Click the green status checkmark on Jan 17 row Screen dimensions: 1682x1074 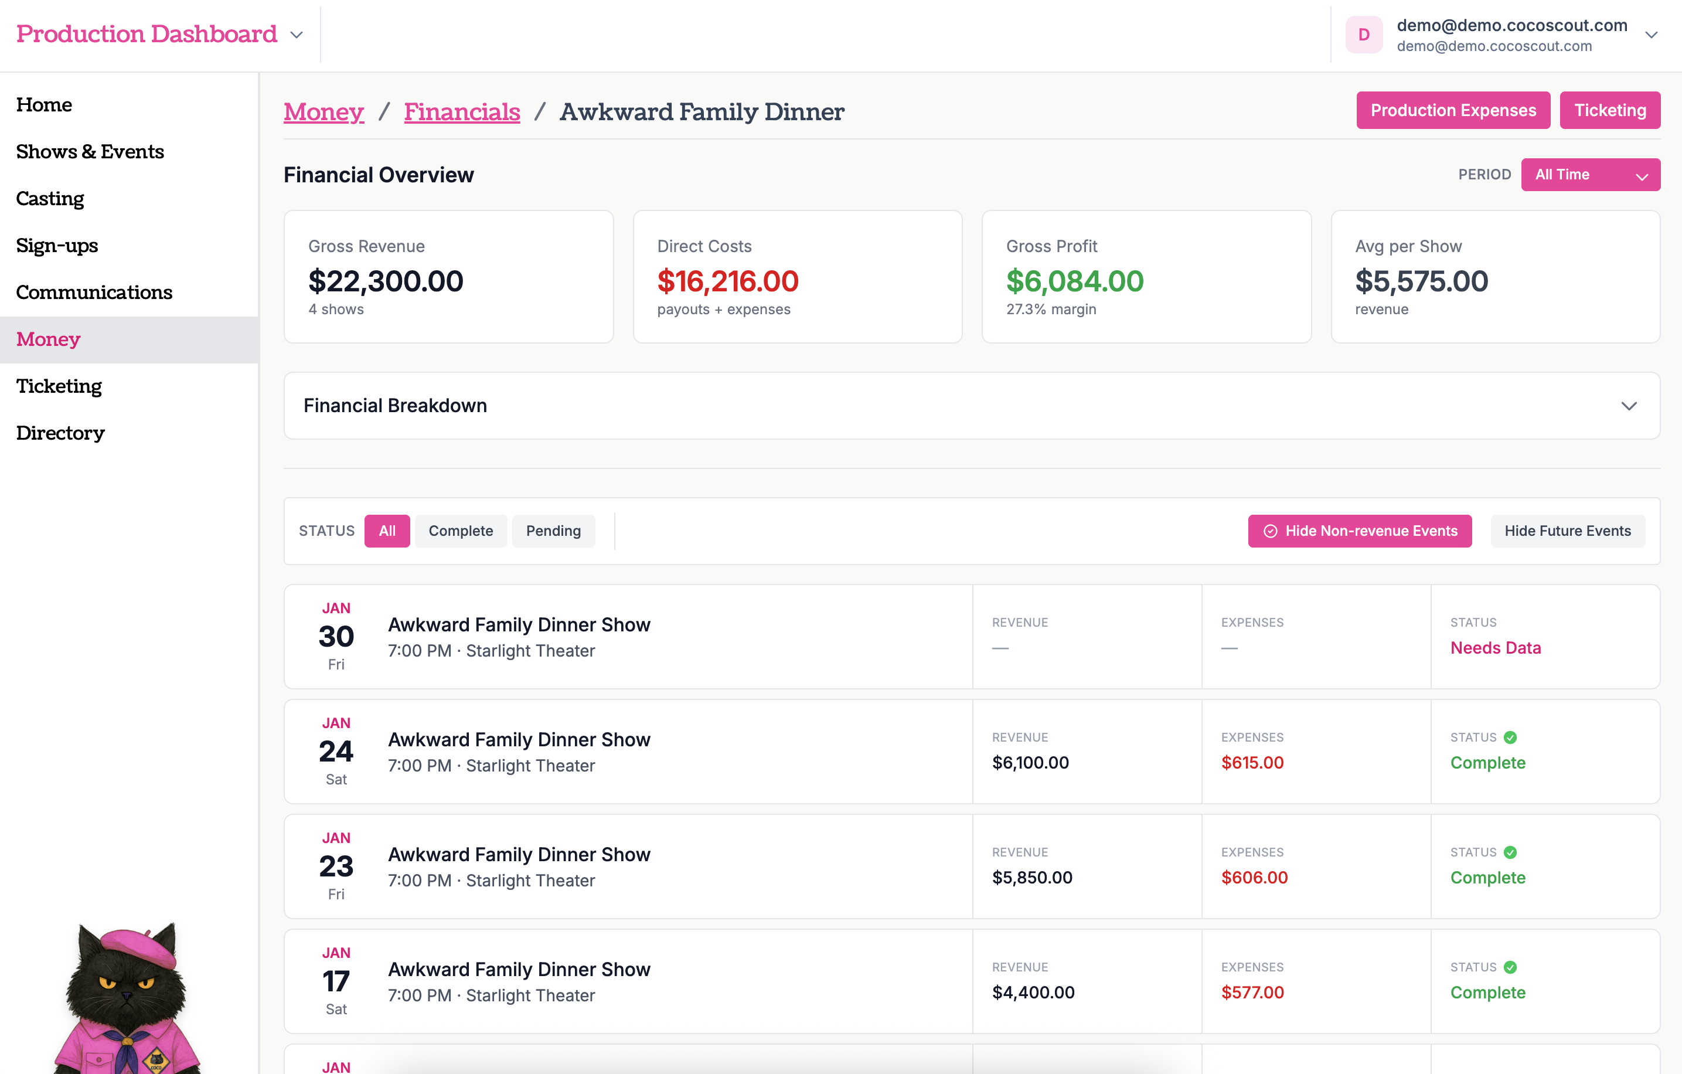(x=1510, y=967)
